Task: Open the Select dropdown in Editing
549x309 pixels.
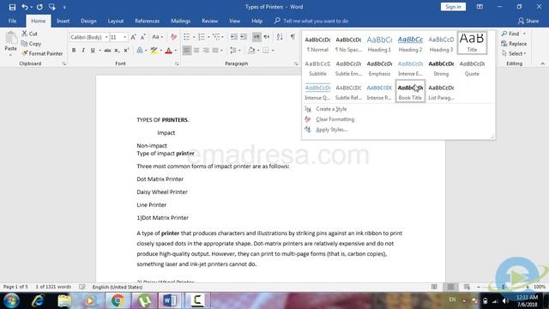Action: click(x=514, y=53)
